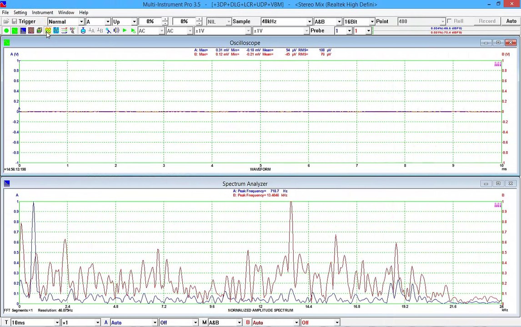The height and width of the screenshot is (327, 521).
Task: Click the green play arrow icon
Action: click(x=125, y=31)
